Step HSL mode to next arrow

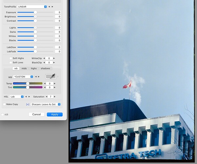point(29,96)
